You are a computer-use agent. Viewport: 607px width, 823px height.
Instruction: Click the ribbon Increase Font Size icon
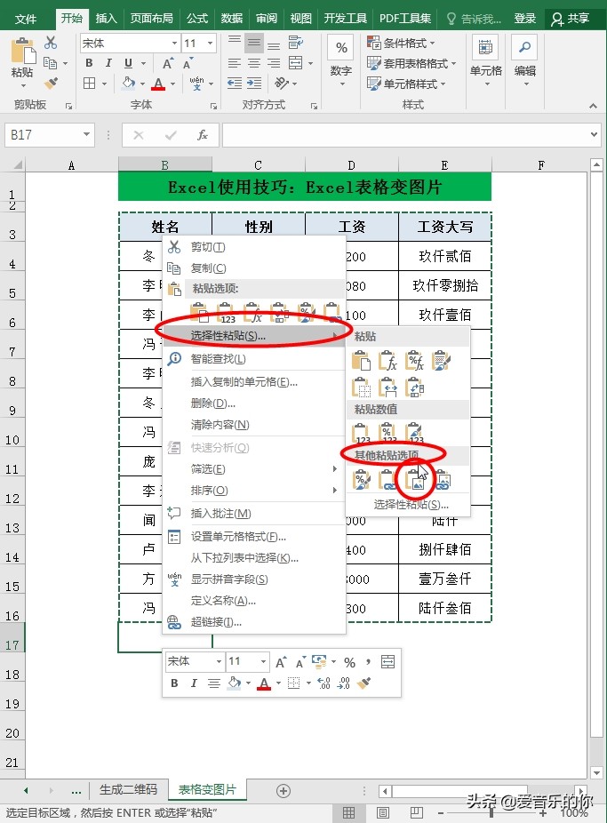(x=168, y=63)
